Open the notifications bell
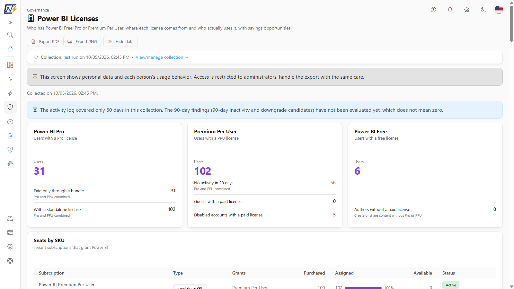 [x=450, y=10]
